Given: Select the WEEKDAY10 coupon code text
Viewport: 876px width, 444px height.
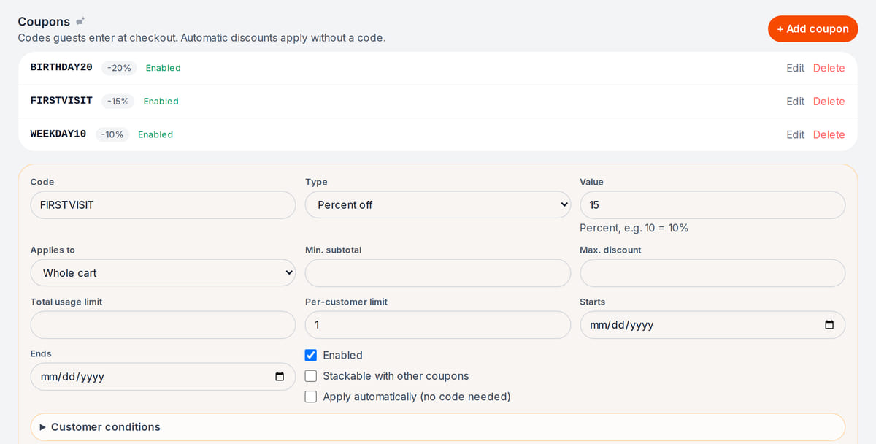Looking at the screenshot, I should pos(58,134).
